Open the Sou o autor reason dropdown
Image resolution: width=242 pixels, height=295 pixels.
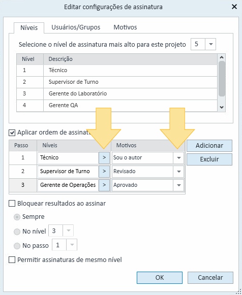tap(179, 158)
